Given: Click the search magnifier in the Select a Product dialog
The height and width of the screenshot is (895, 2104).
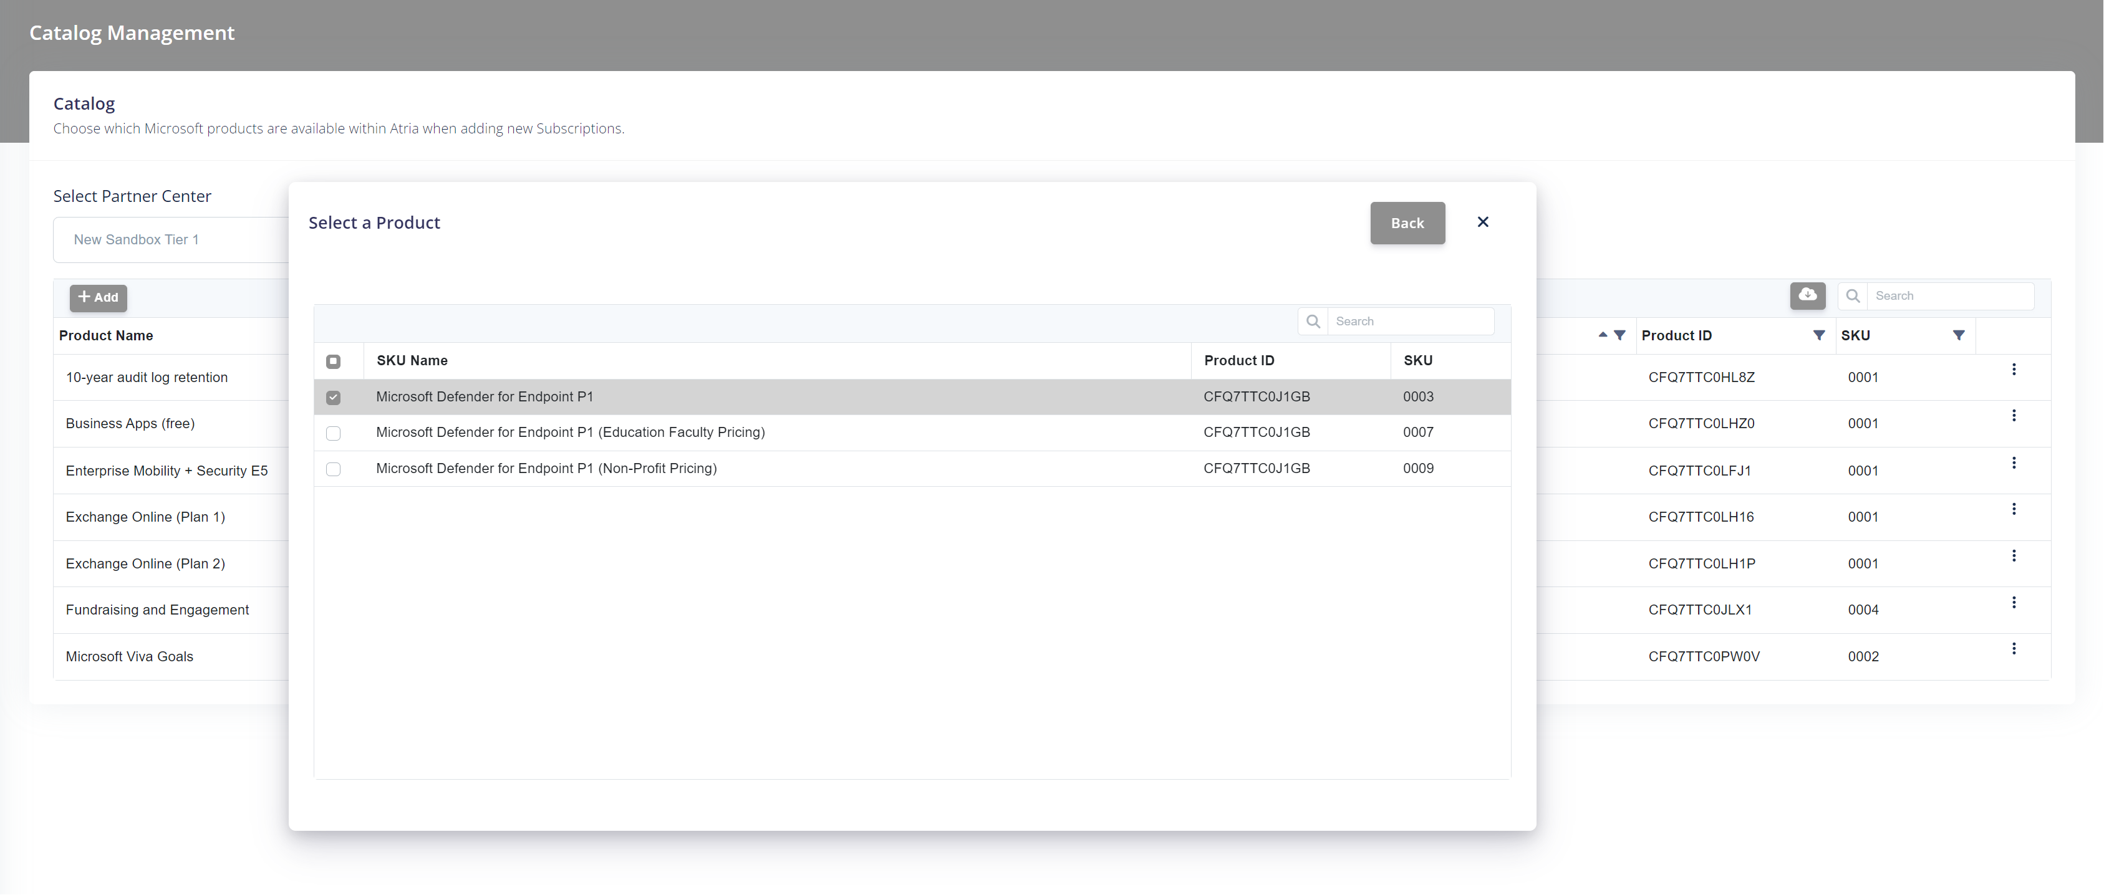Looking at the screenshot, I should coord(1313,321).
